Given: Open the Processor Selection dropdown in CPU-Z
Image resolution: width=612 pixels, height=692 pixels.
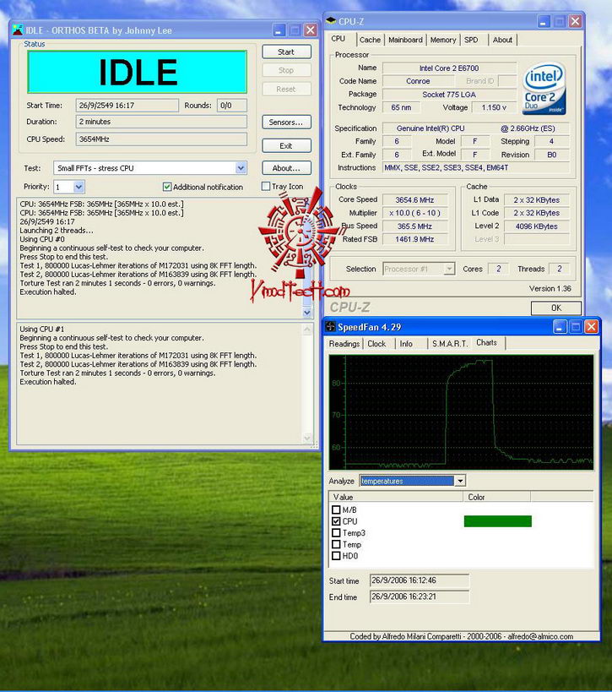Looking at the screenshot, I should pos(449,269).
